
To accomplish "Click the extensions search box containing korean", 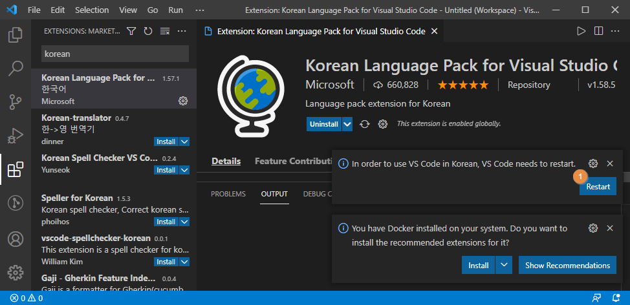I will (x=115, y=54).
